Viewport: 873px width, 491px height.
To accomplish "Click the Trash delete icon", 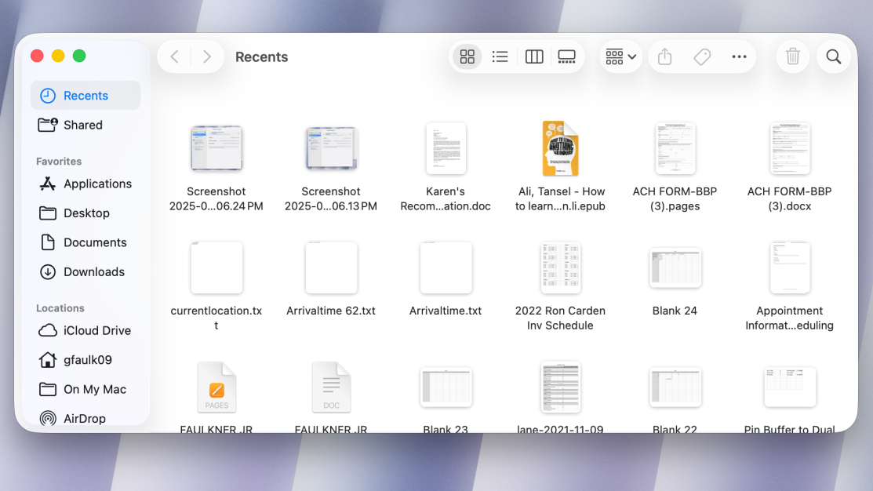I will point(793,56).
